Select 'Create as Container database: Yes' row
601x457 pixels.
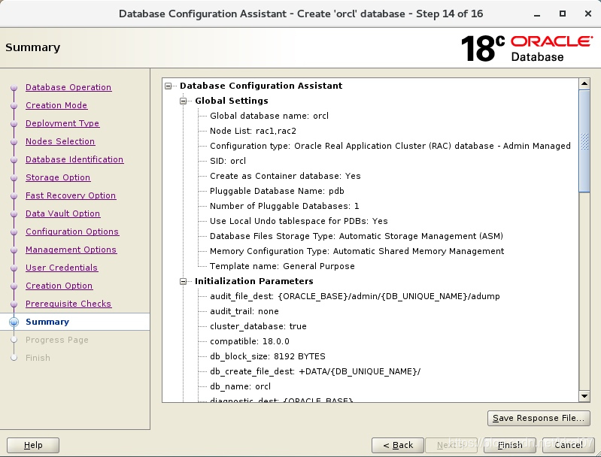pyautogui.click(x=285, y=176)
